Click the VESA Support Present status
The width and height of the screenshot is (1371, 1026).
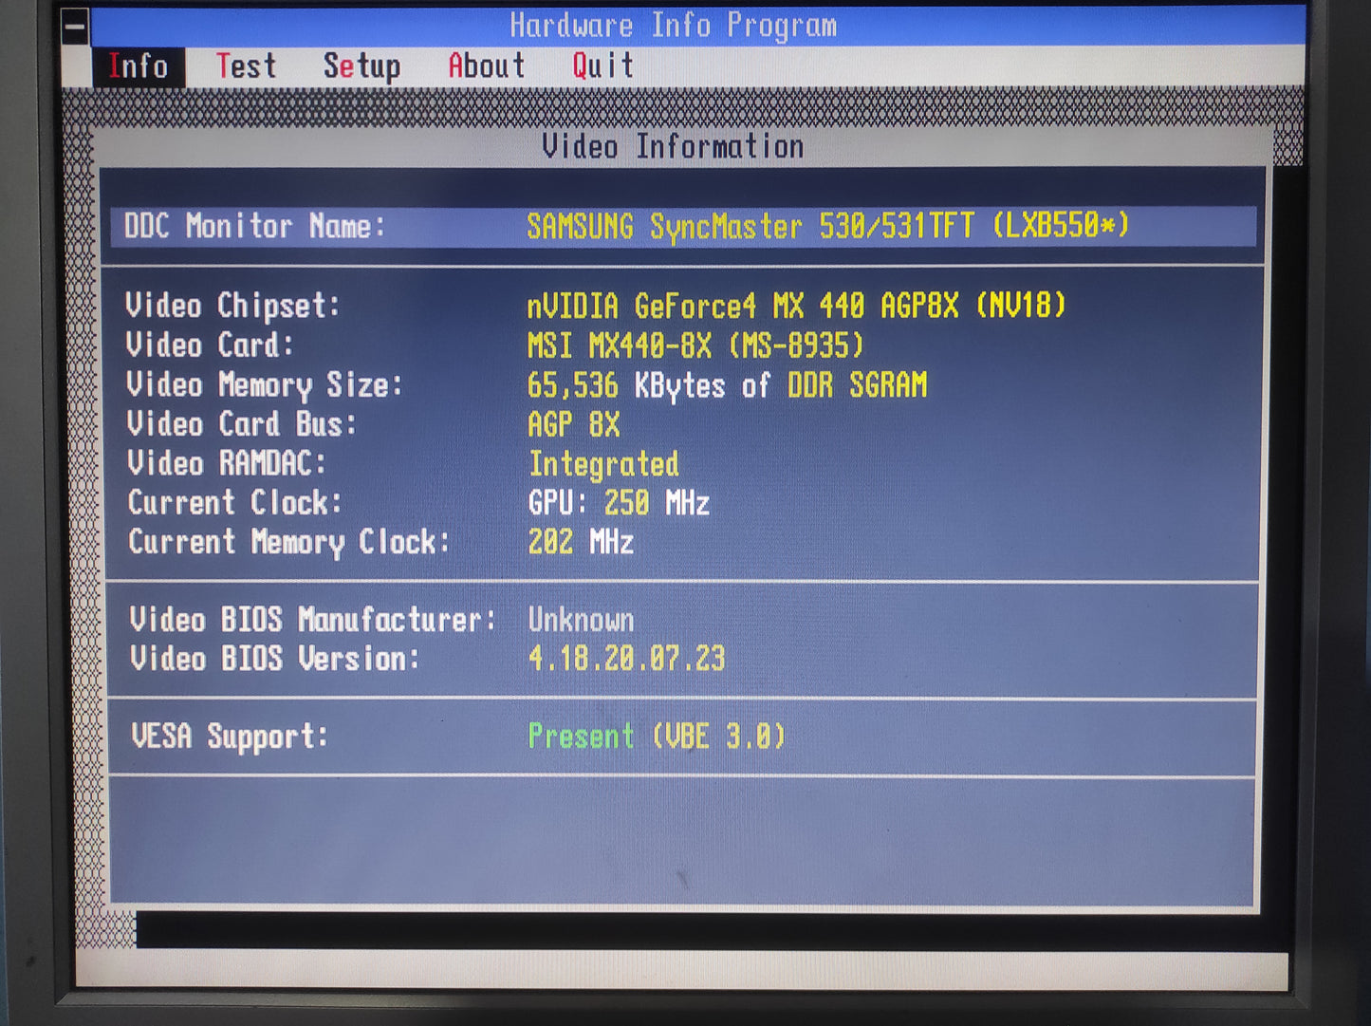click(x=581, y=737)
